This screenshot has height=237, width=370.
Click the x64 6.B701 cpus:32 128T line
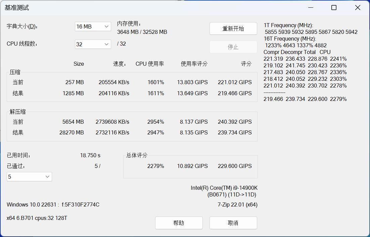[x=37, y=218]
